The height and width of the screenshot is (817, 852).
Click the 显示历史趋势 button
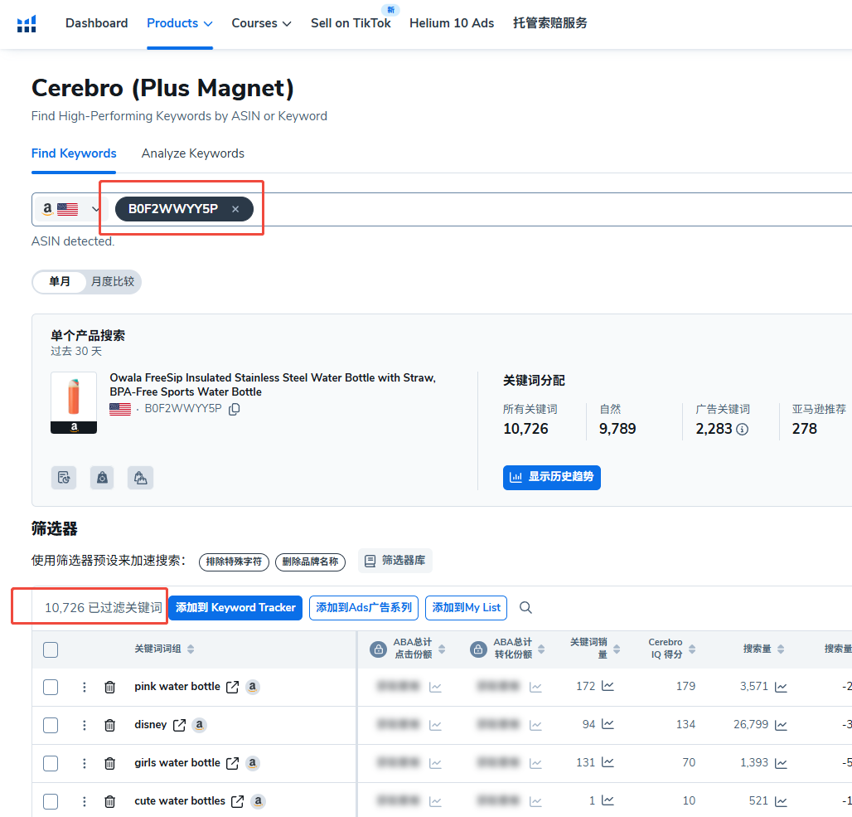click(x=551, y=477)
